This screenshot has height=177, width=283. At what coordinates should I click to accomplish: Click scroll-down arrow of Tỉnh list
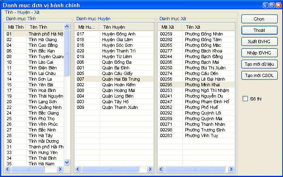coord(67,162)
